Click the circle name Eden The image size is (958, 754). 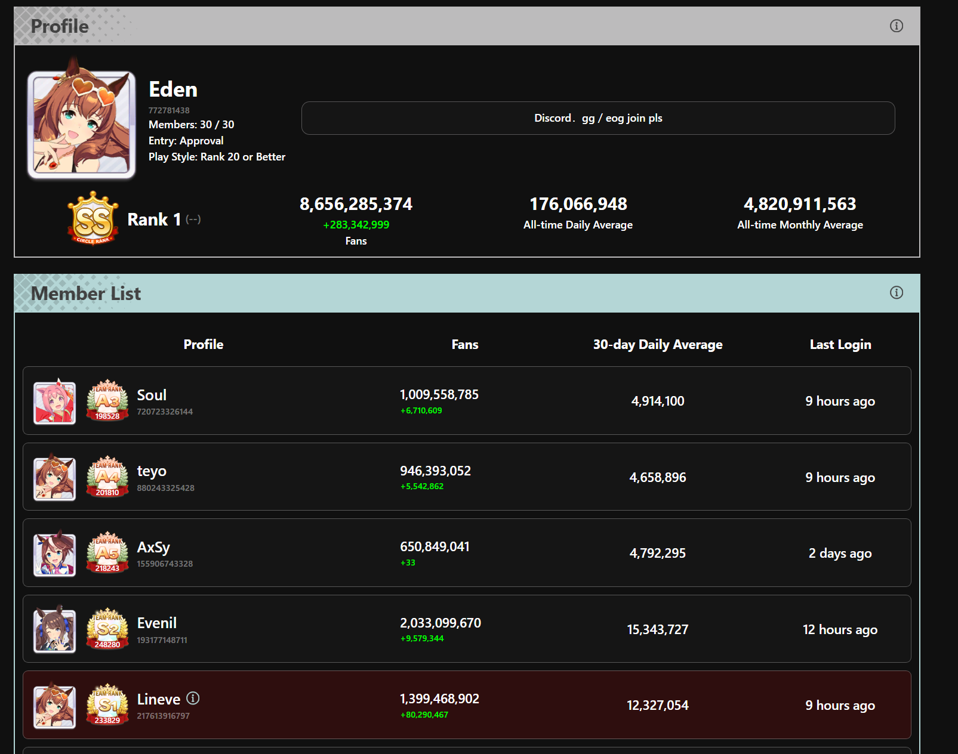pos(173,89)
